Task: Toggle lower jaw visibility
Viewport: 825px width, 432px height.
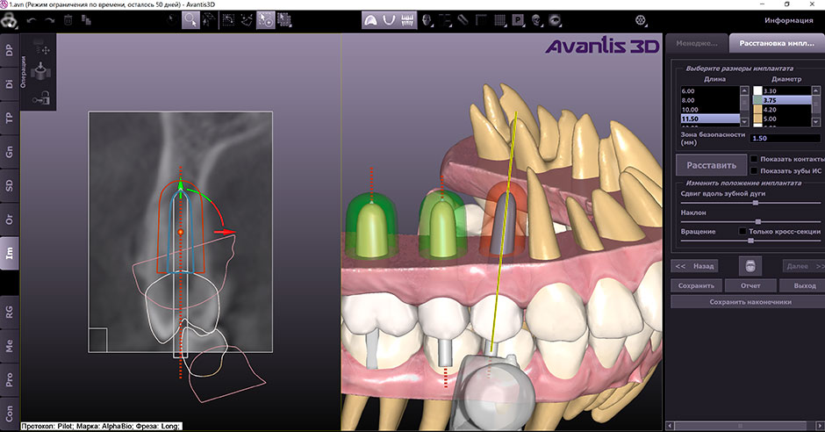Action: click(389, 20)
